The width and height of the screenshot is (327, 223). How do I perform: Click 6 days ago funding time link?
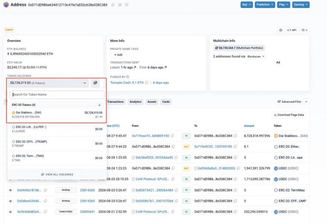pos(160,83)
